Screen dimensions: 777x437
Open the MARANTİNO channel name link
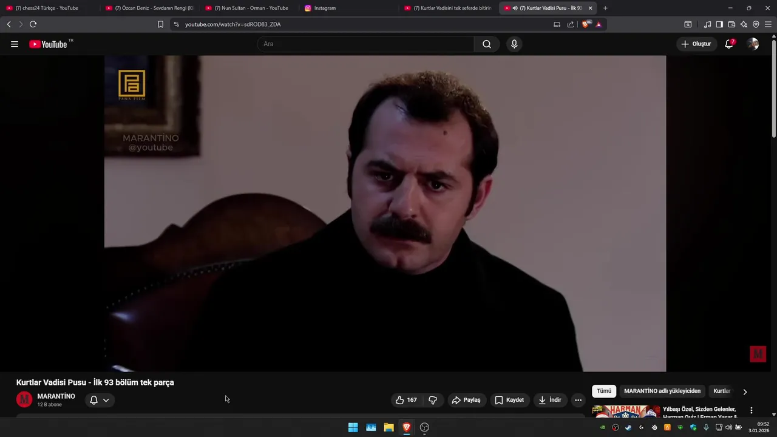(x=56, y=396)
